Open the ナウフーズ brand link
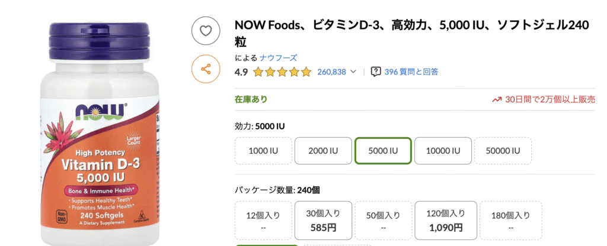Screen dimensions: 607x246 click(x=278, y=58)
